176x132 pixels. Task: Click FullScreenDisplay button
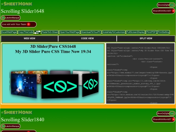[x=136, y=32]
